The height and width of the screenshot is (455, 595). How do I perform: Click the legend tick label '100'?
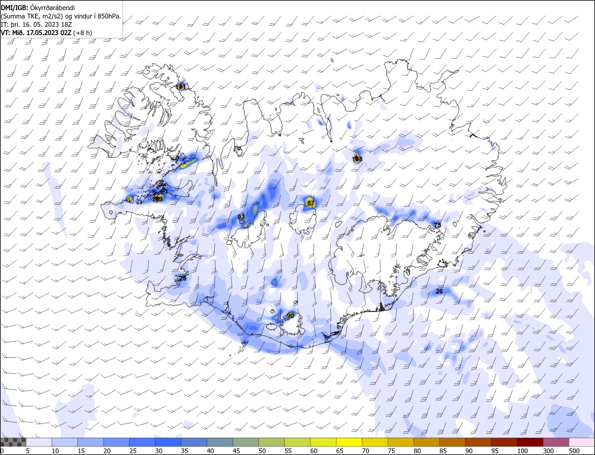(522, 451)
